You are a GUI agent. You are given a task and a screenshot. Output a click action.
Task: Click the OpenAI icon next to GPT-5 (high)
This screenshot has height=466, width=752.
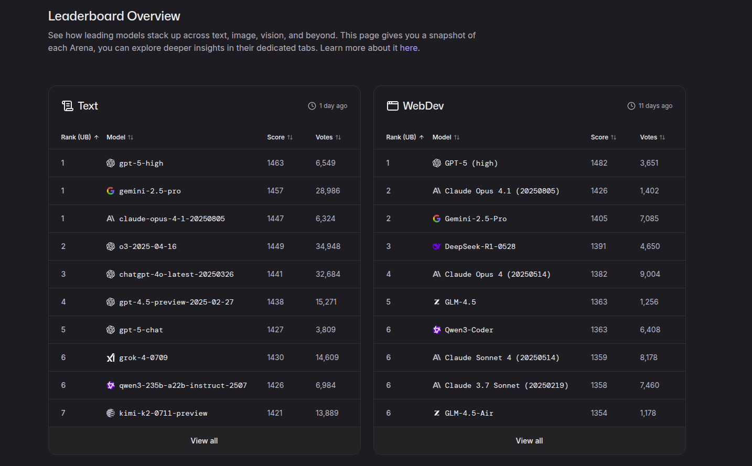point(437,163)
